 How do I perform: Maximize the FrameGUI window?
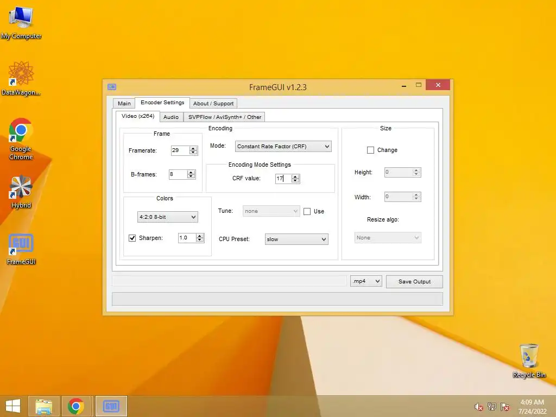pos(419,85)
